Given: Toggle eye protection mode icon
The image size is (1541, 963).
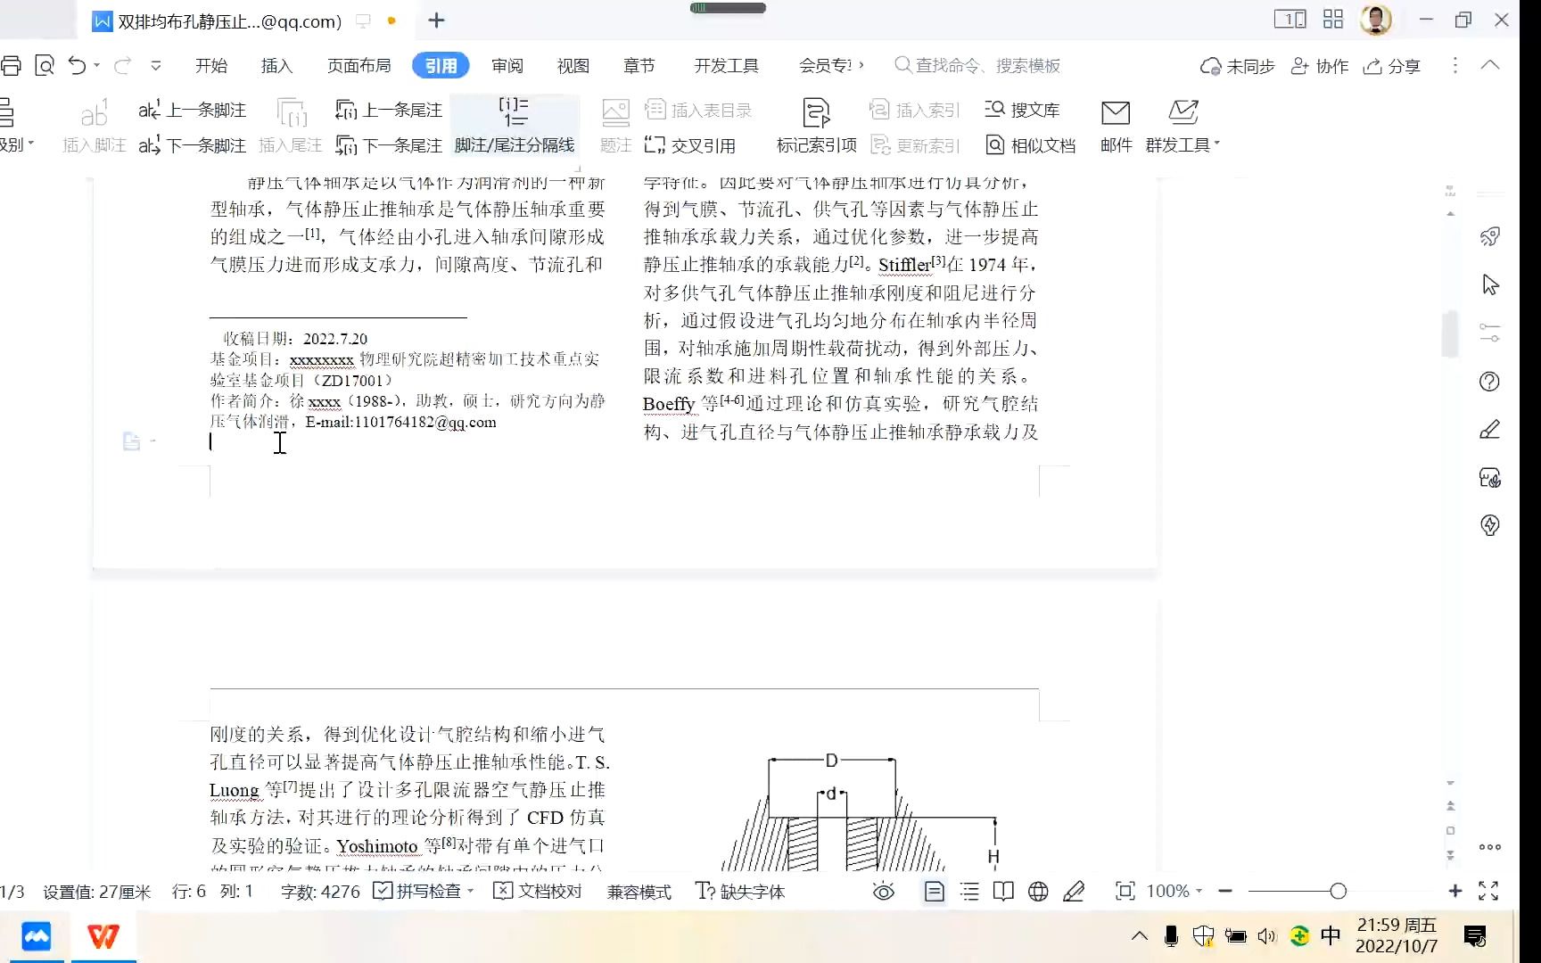Looking at the screenshot, I should click(x=883, y=892).
